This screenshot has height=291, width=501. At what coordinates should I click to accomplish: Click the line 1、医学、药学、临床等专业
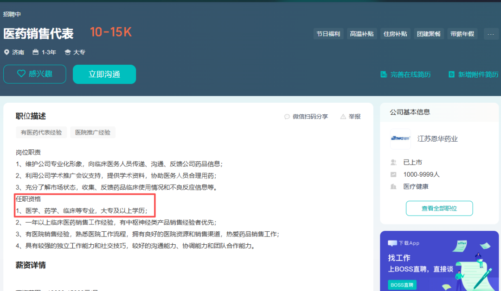pos(82,211)
